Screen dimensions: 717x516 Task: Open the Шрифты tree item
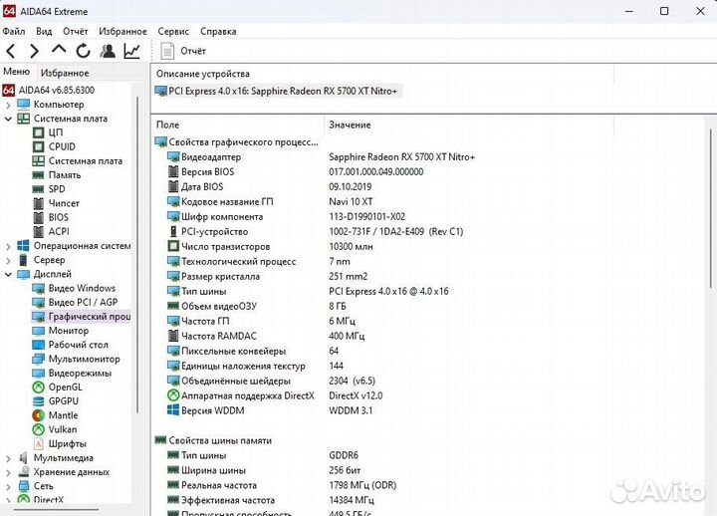(x=60, y=443)
